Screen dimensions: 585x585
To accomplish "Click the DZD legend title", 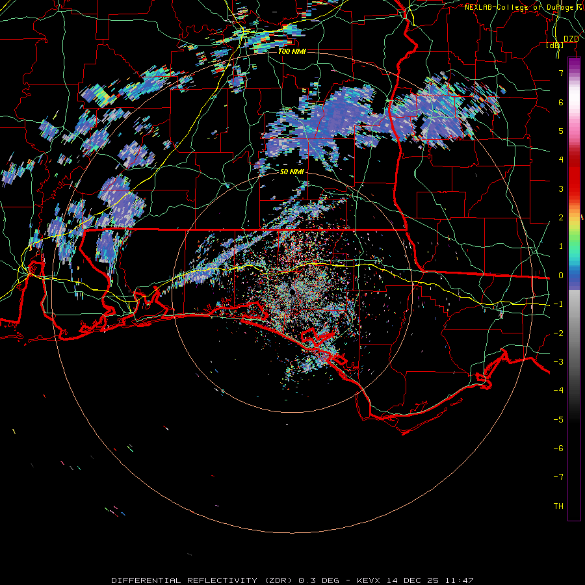I will (x=571, y=39).
